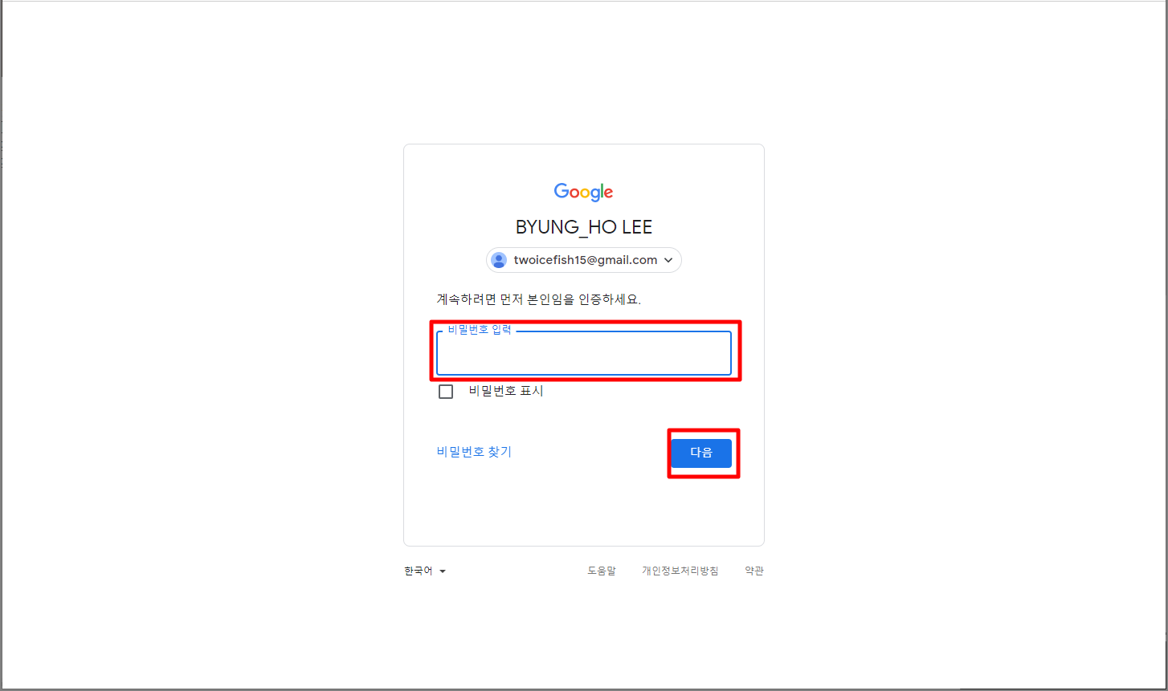
Task: Click the account avatar icon
Action: pyautogui.click(x=499, y=260)
